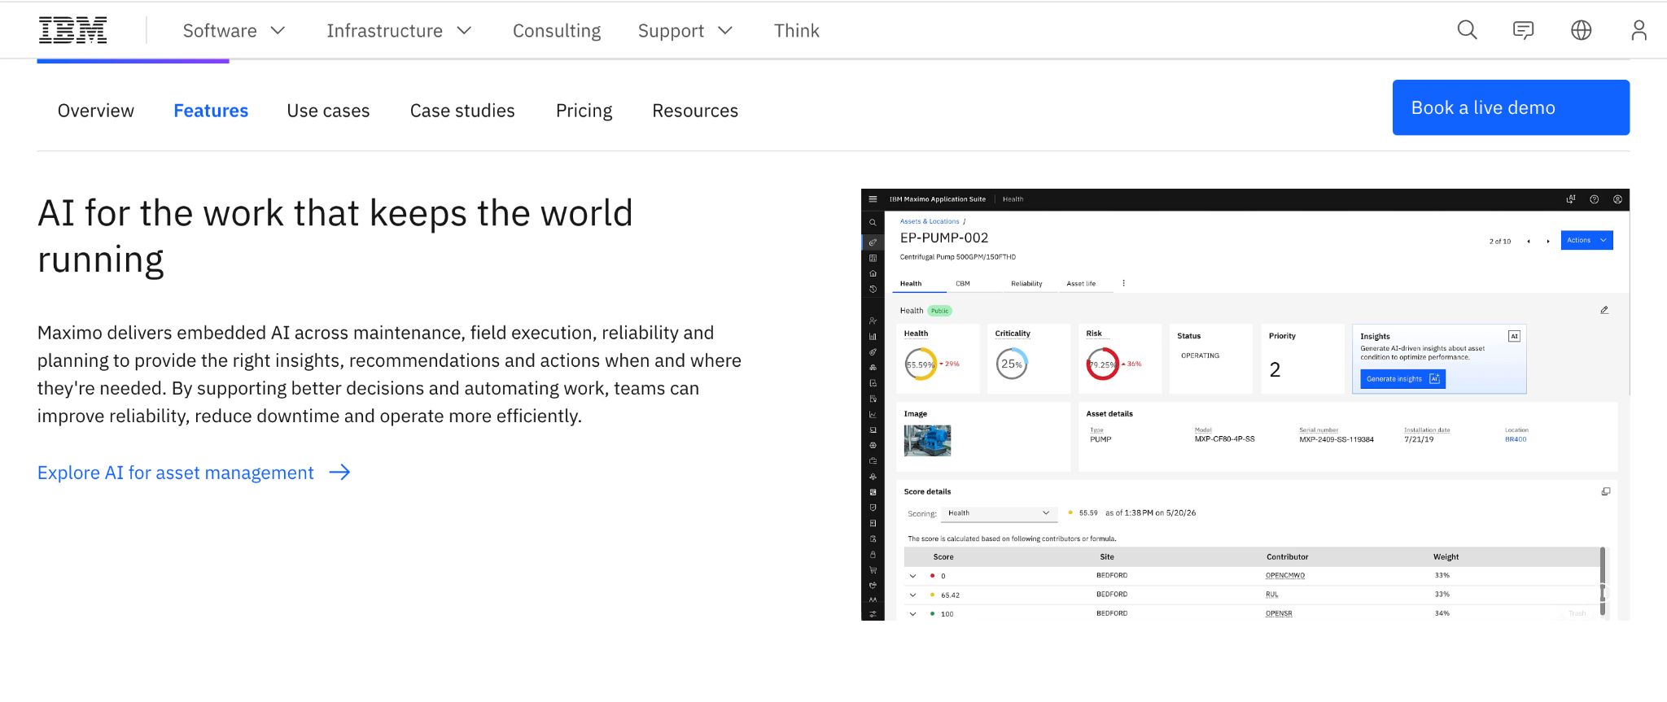The image size is (1667, 702).
Task: Click the AI label icon in Insights card
Action: pyautogui.click(x=1514, y=336)
